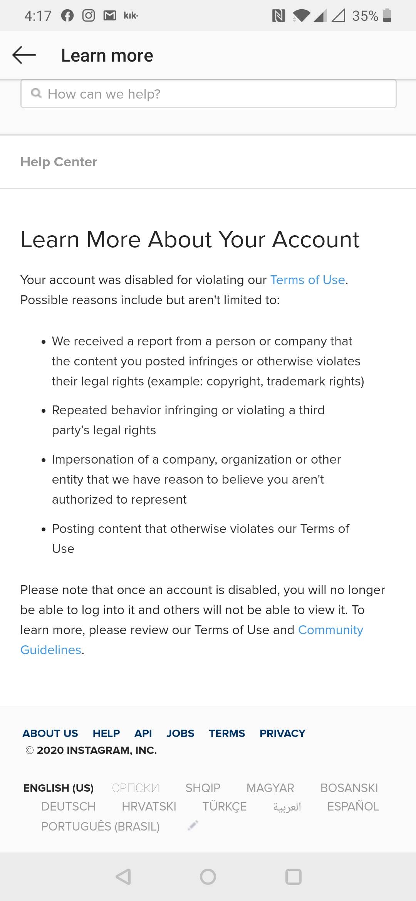This screenshot has width=416, height=901.
Task: Open the API footer link
Action: (143, 733)
